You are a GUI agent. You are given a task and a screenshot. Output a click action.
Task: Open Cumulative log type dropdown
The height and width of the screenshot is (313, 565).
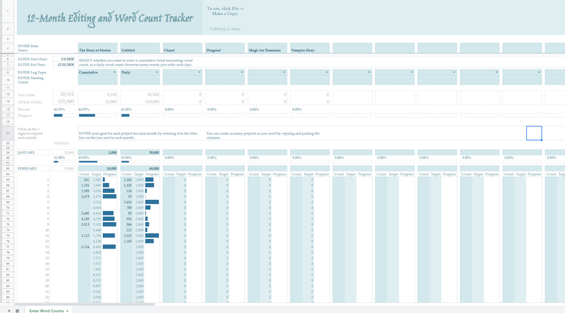pyautogui.click(x=115, y=72)
